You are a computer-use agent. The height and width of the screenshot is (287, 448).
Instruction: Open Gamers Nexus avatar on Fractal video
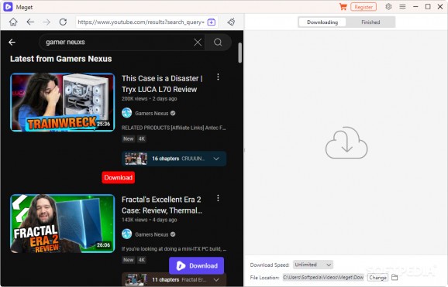(127, 234)
